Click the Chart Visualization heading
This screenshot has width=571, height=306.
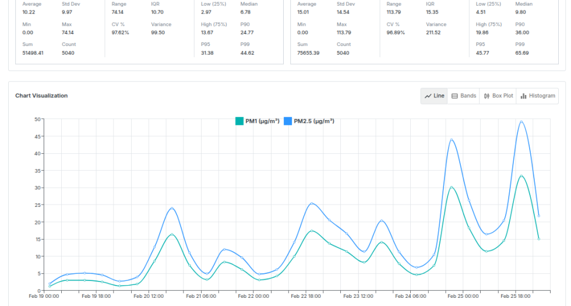[x=41, y=96]
